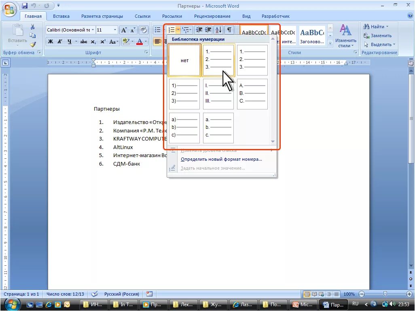415x311 pixels.
Task: Open the Шрифт dialog launcher
Action: tap(146, 53)
